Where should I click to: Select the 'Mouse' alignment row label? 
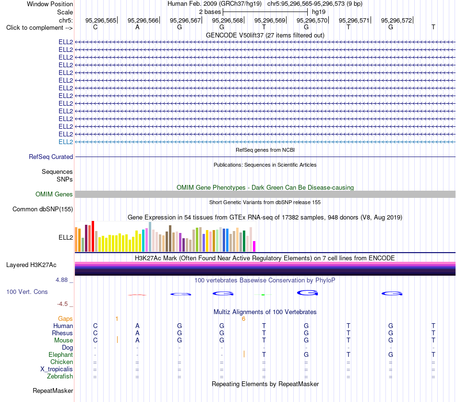click(x=64, y=341)
